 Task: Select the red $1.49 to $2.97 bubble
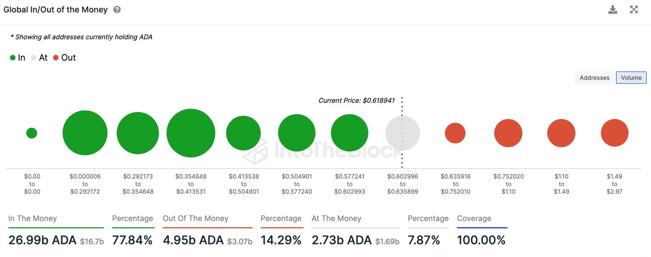point(615,133)
